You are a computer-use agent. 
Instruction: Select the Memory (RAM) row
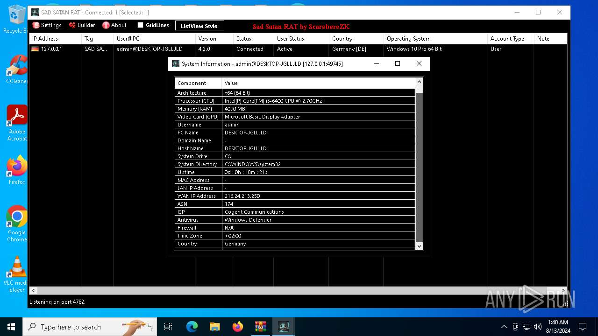pos(295,109)
